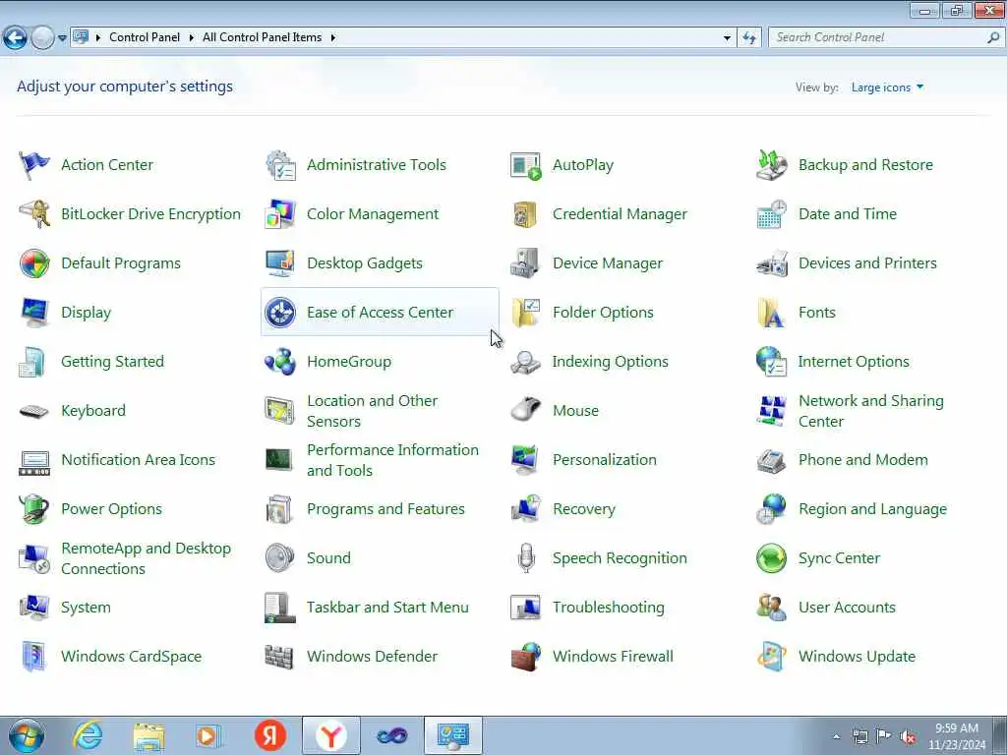The image size is (1007, 755).
Task: Click the AutoPlay icon
Action: click(525, 165)
